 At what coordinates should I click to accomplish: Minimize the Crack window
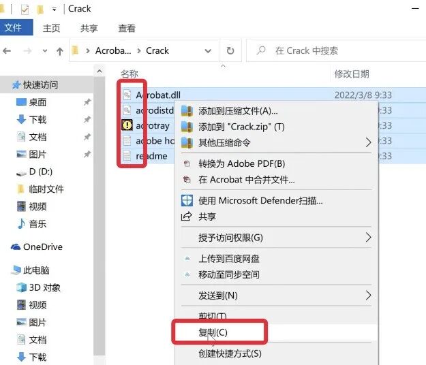point(415,9)
